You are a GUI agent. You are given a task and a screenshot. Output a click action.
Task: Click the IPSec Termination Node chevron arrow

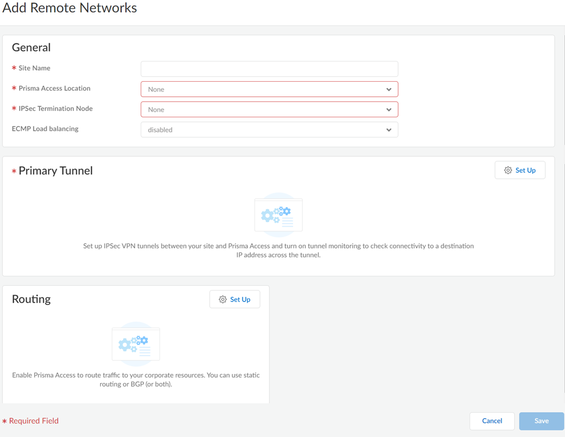pyautogui.click(x=389, y=109)
